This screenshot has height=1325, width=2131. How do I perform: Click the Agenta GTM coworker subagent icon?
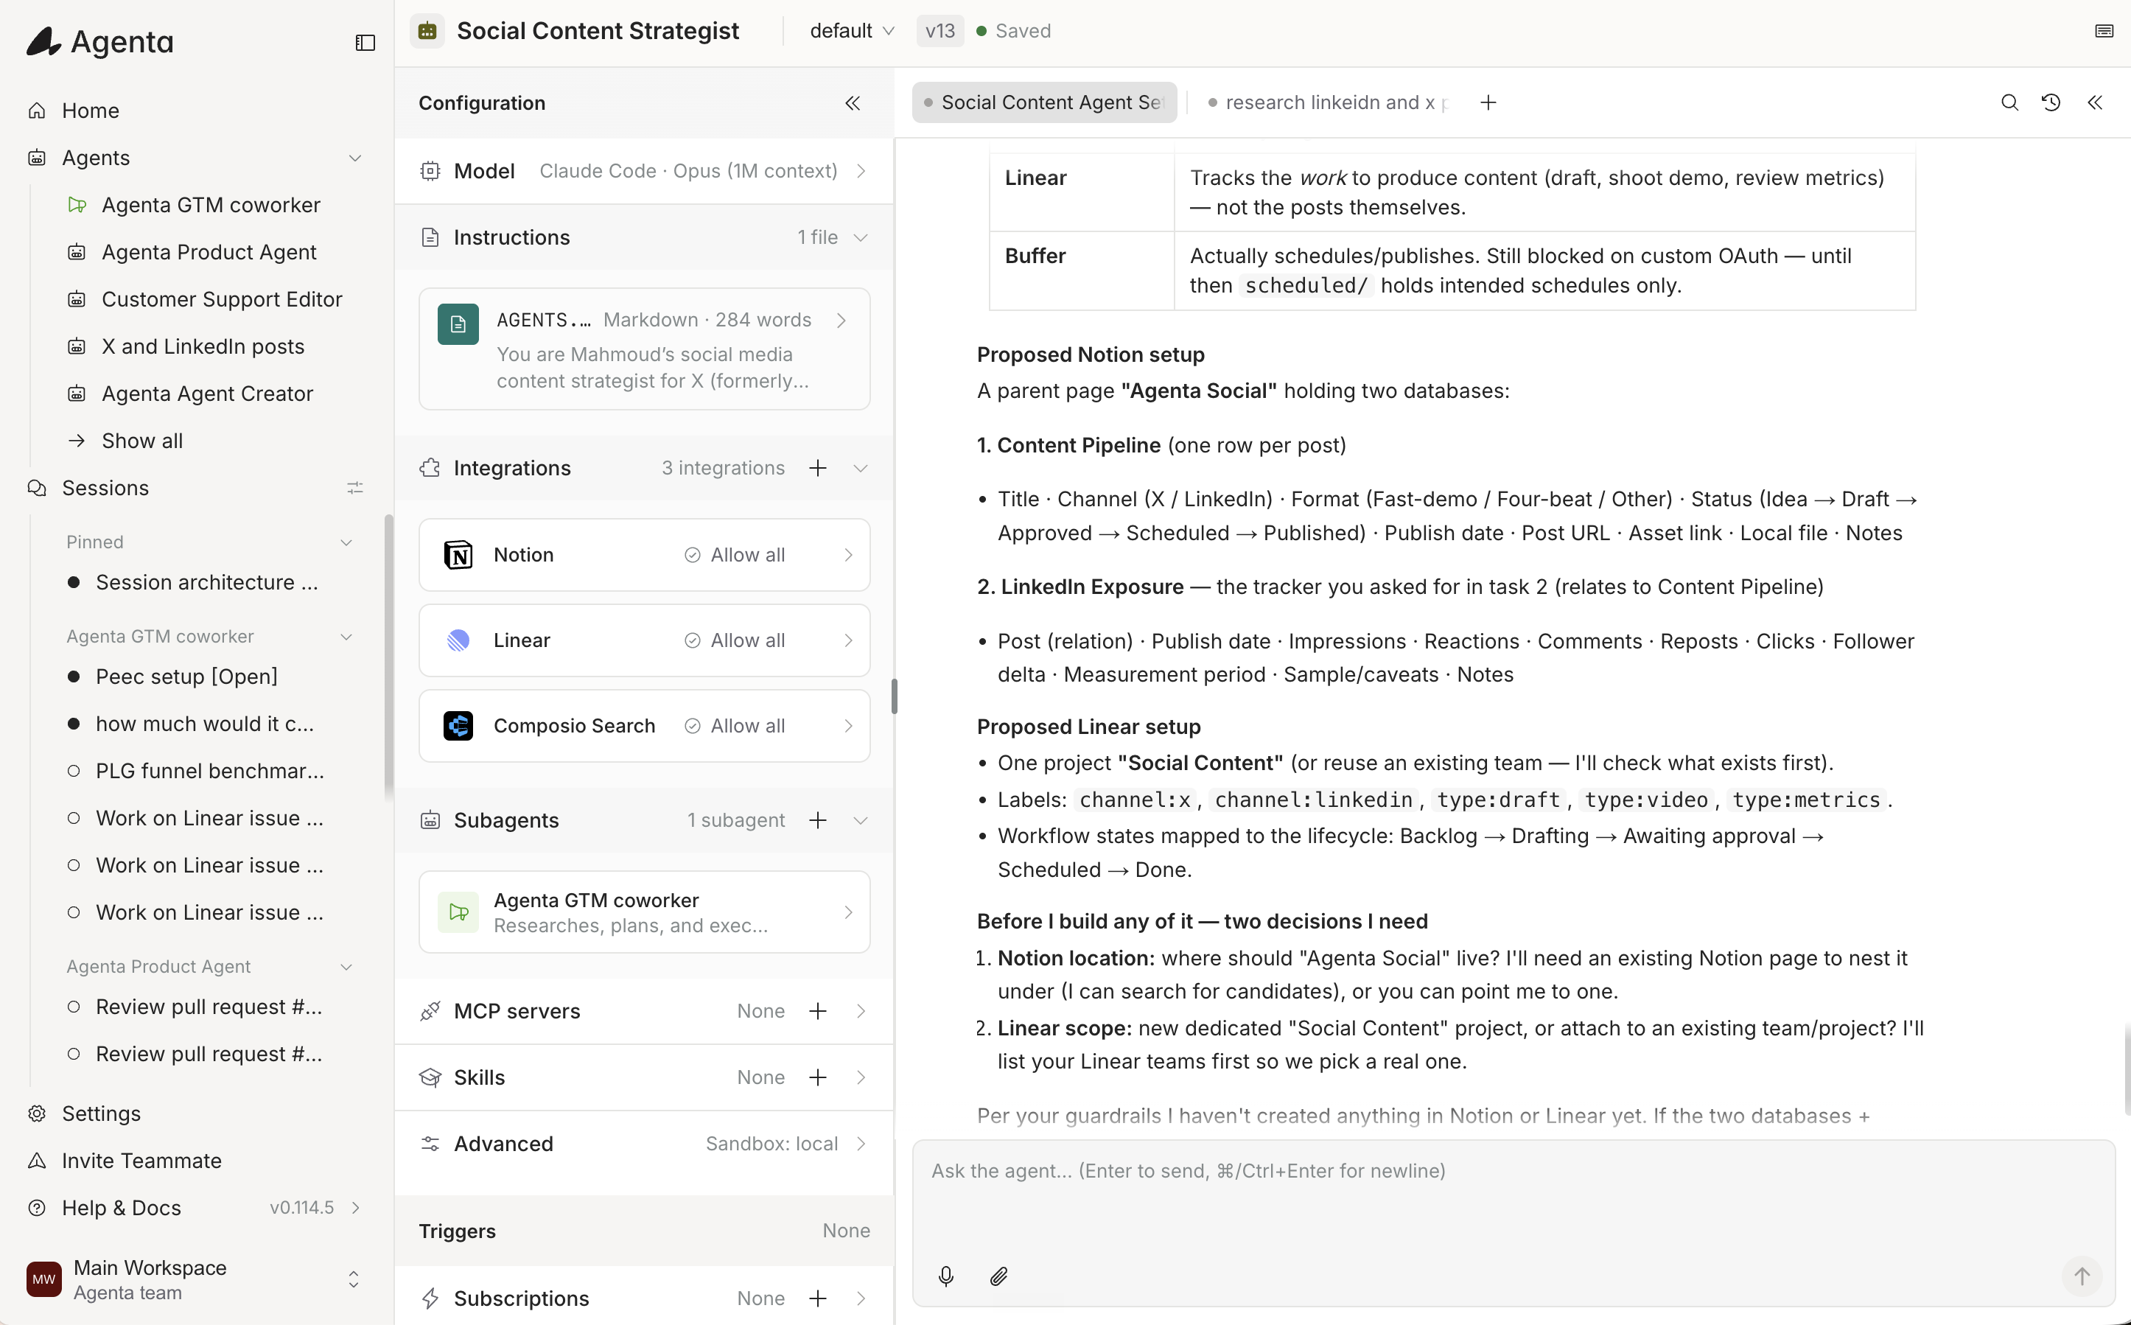[x=458, y=912]
